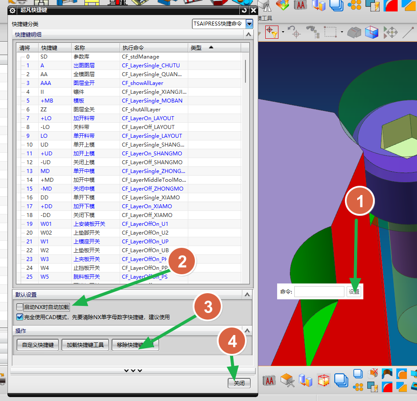417x401 pixels.
Task: Select the 单开中模 row
Action: (129, 171)
